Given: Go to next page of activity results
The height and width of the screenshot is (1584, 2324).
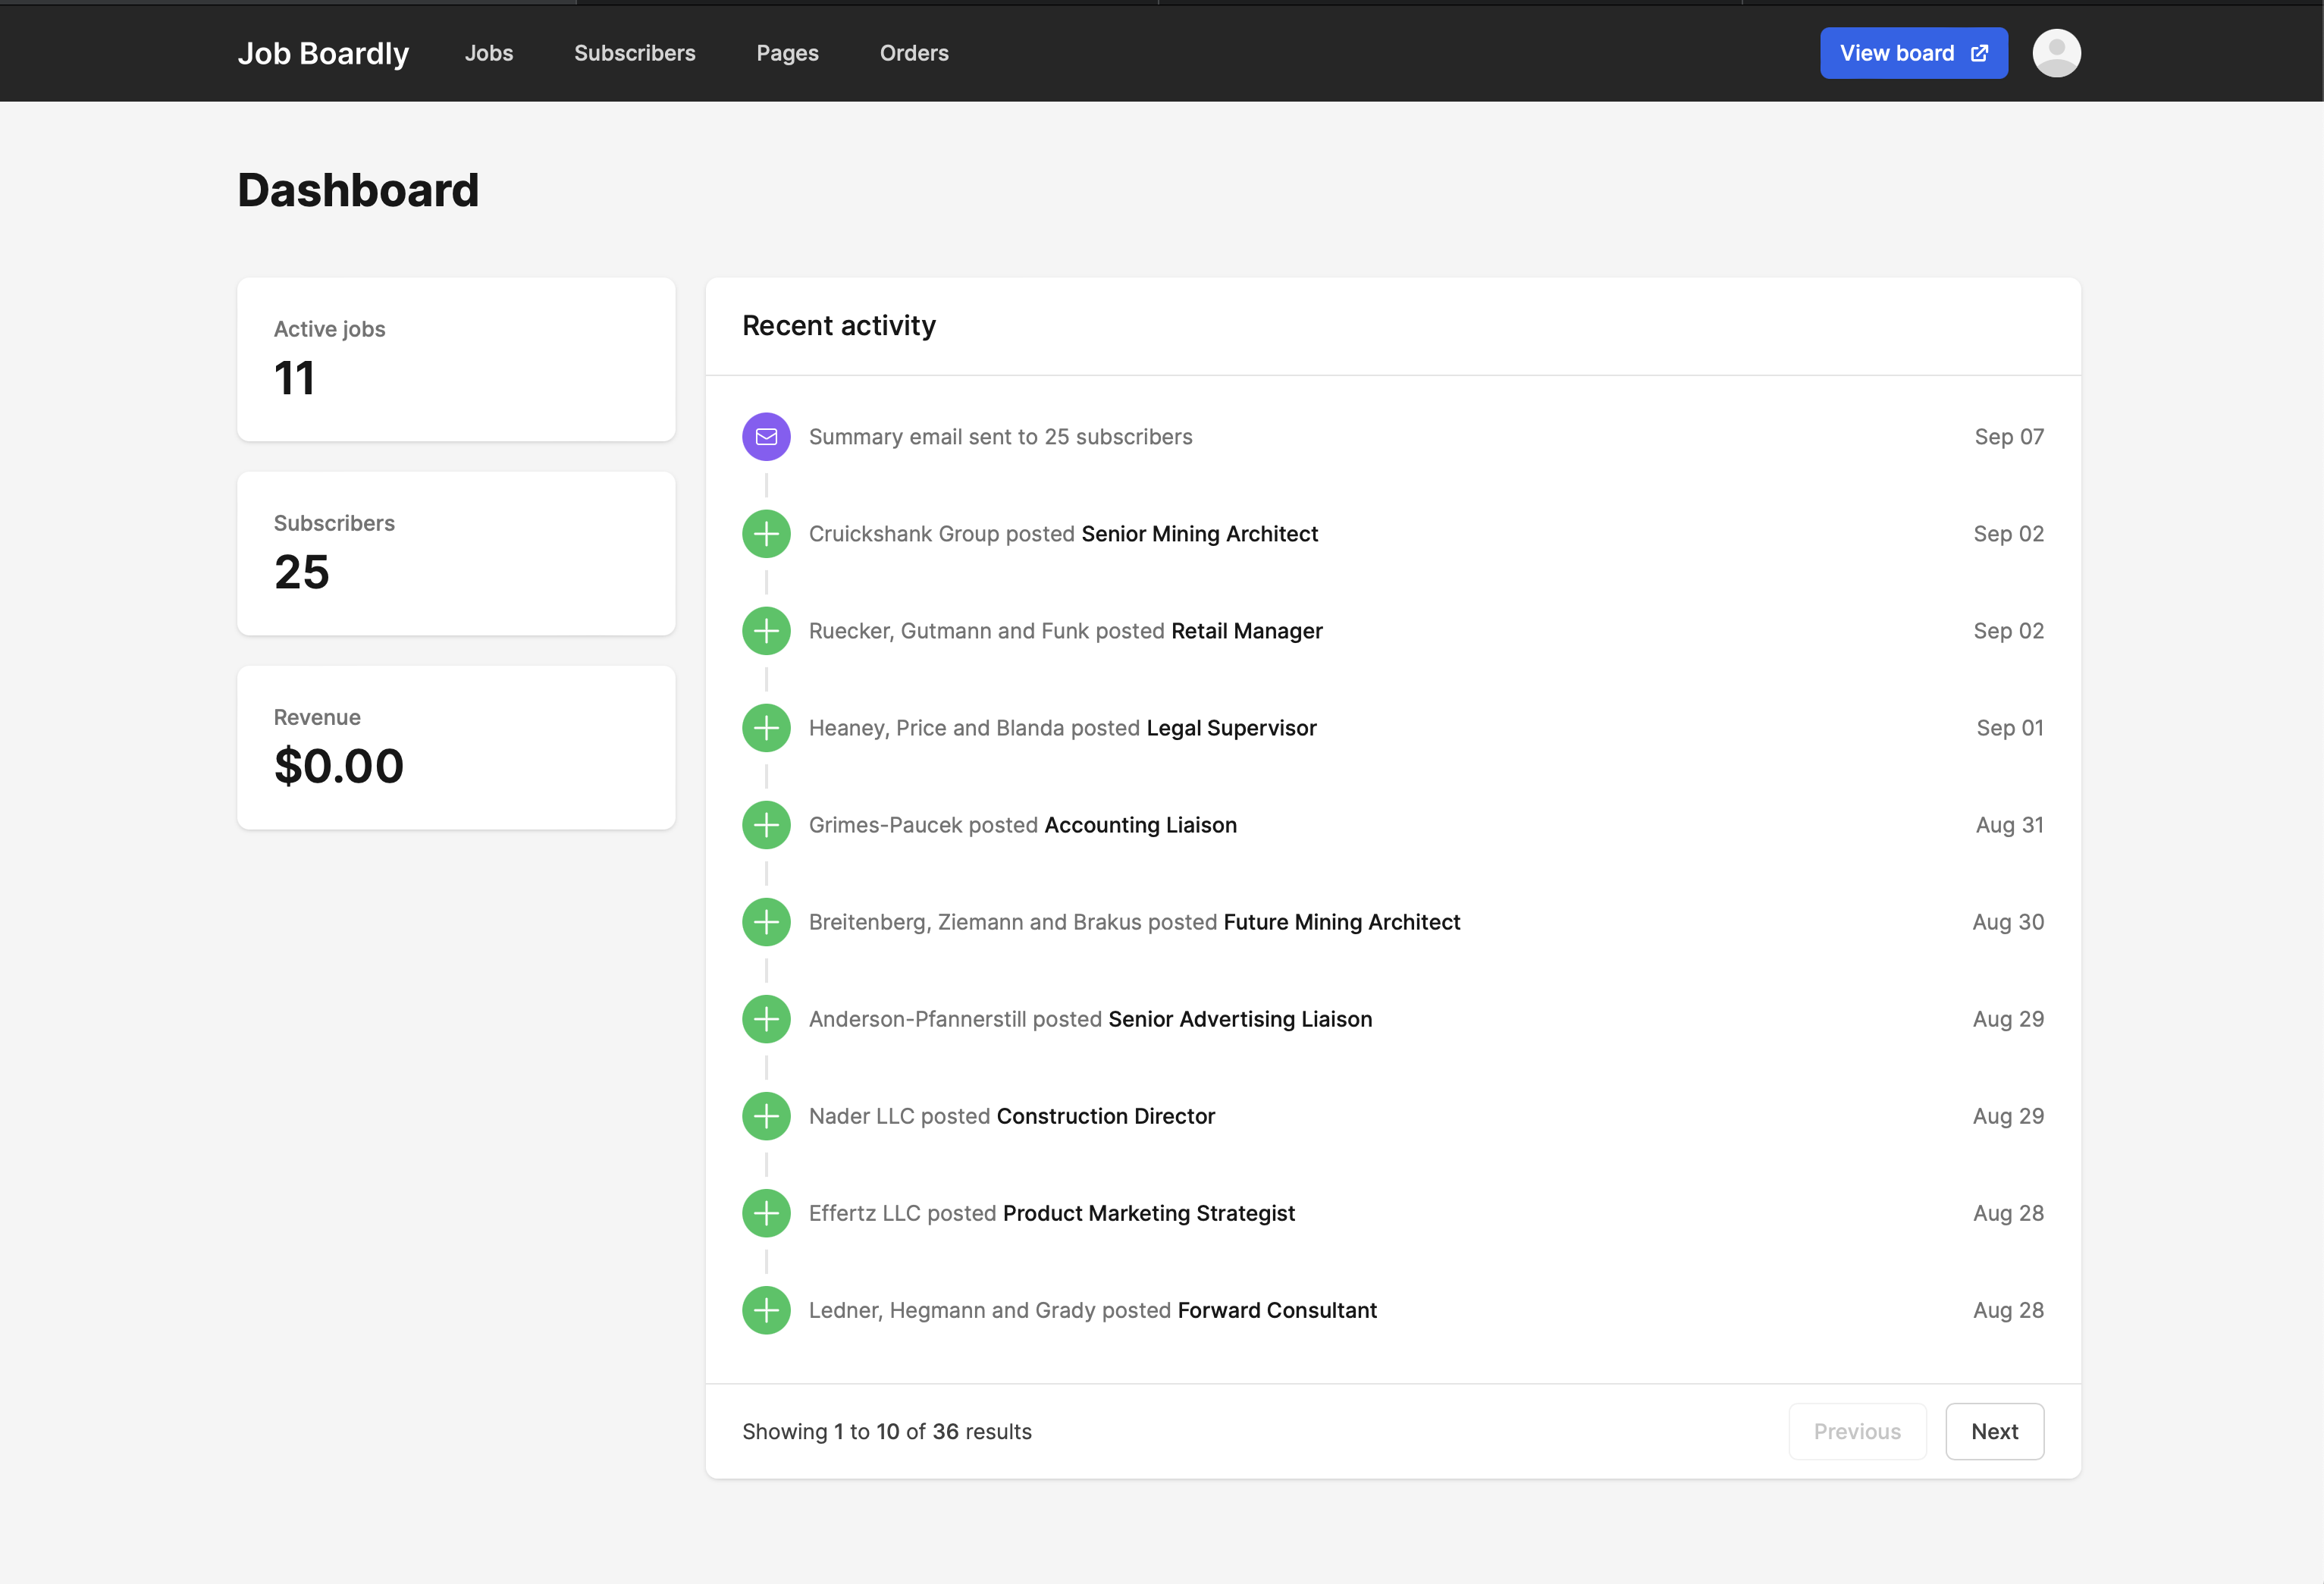Looking at the screenshot, I should coord(1994,1431).
